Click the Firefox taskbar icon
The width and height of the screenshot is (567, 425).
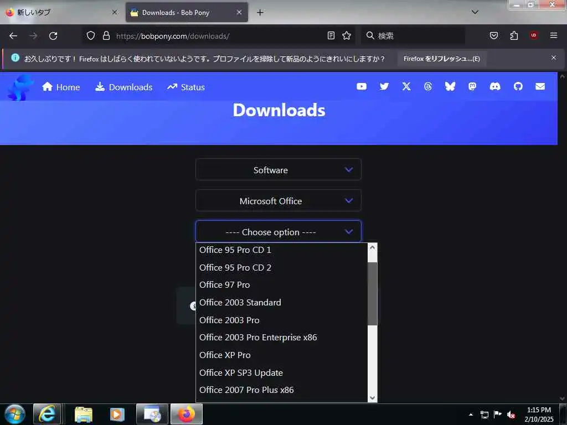pos(187,414)
